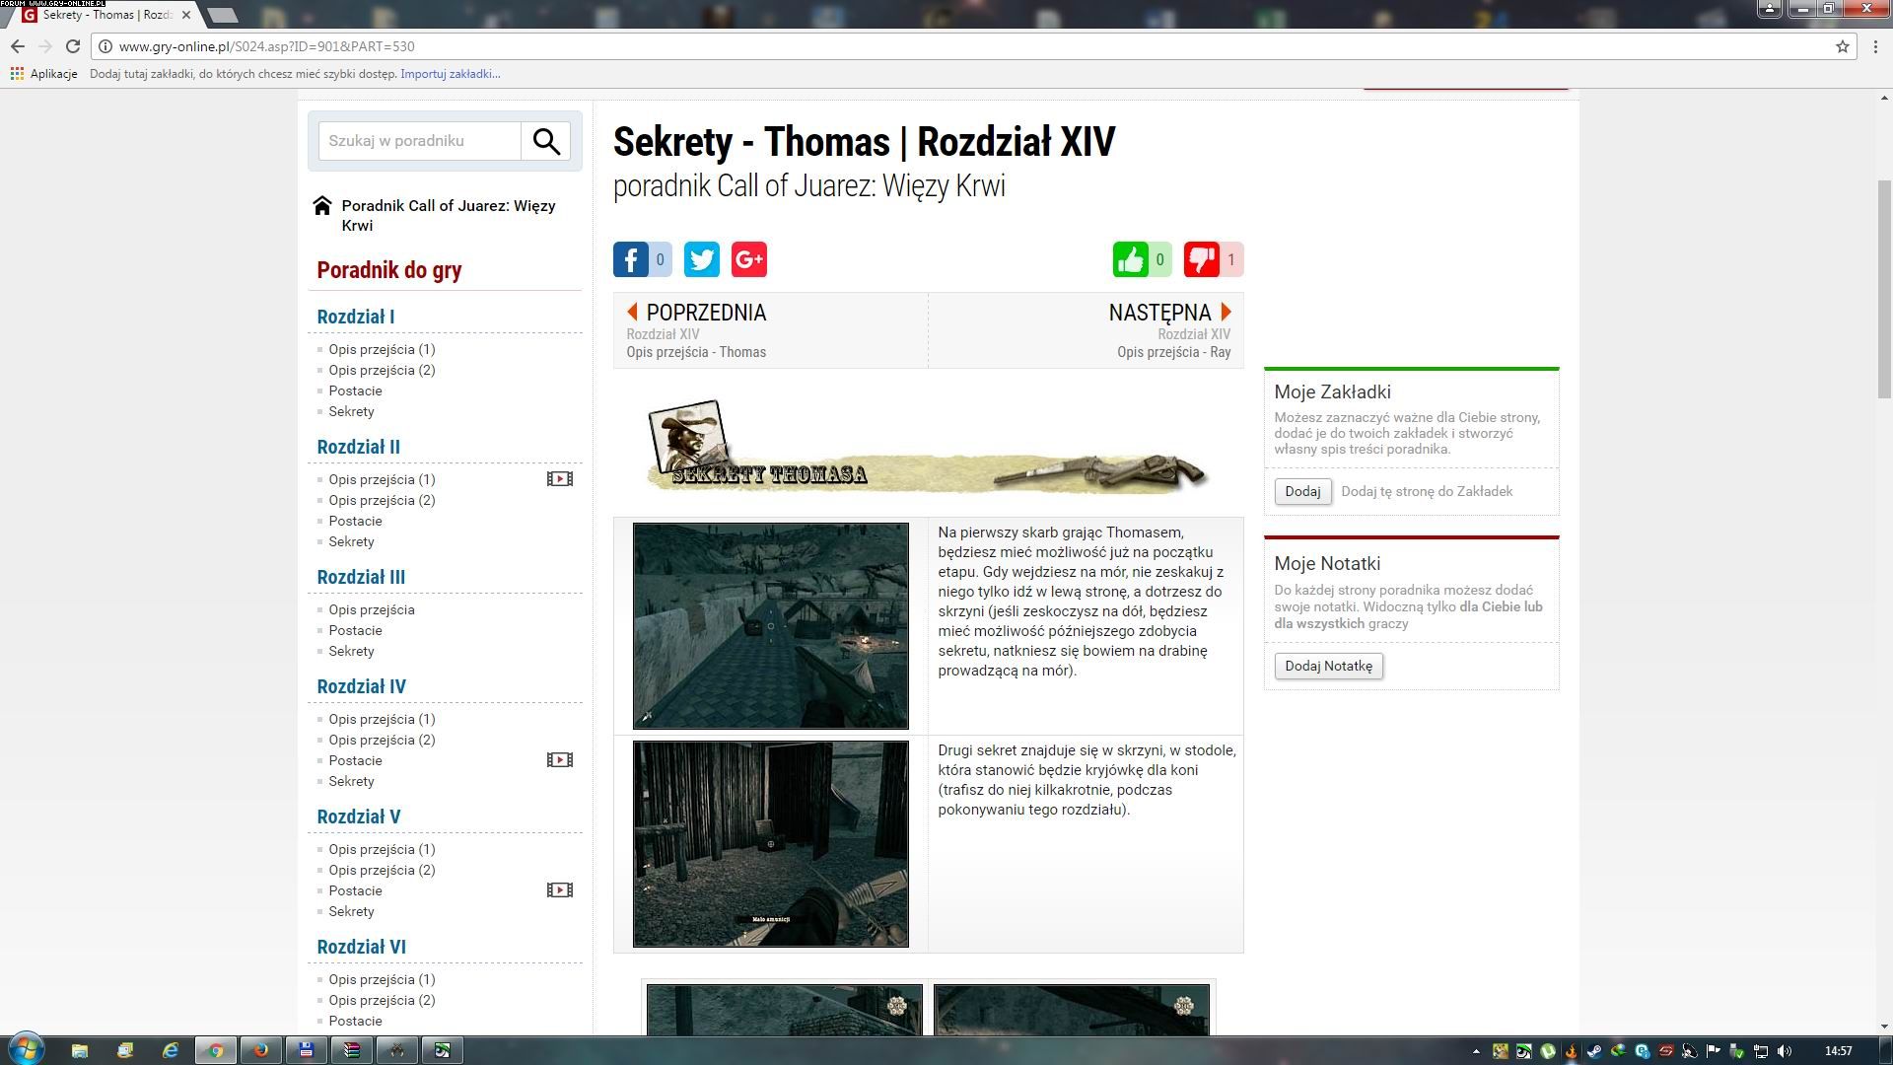Open Sekrety link under Rozdział III
This screenshot has height=1065, width=1893.
coord(351,651)
